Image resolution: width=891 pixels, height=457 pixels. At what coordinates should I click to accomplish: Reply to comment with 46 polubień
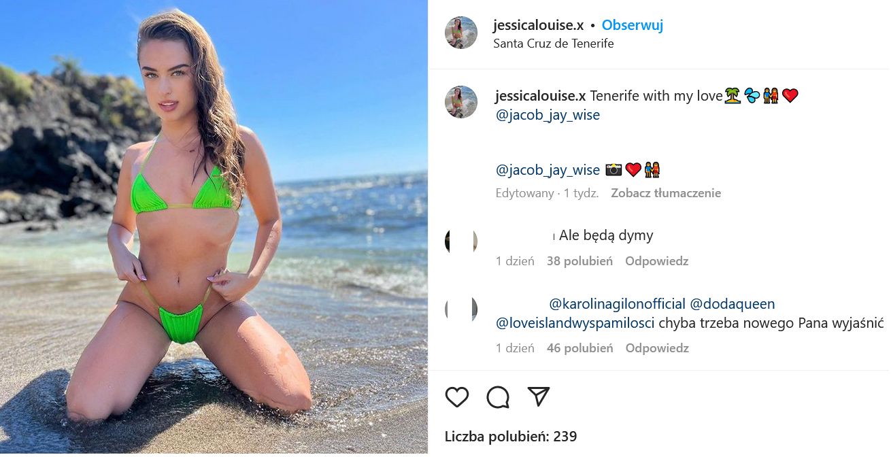(x=657, y=348)
